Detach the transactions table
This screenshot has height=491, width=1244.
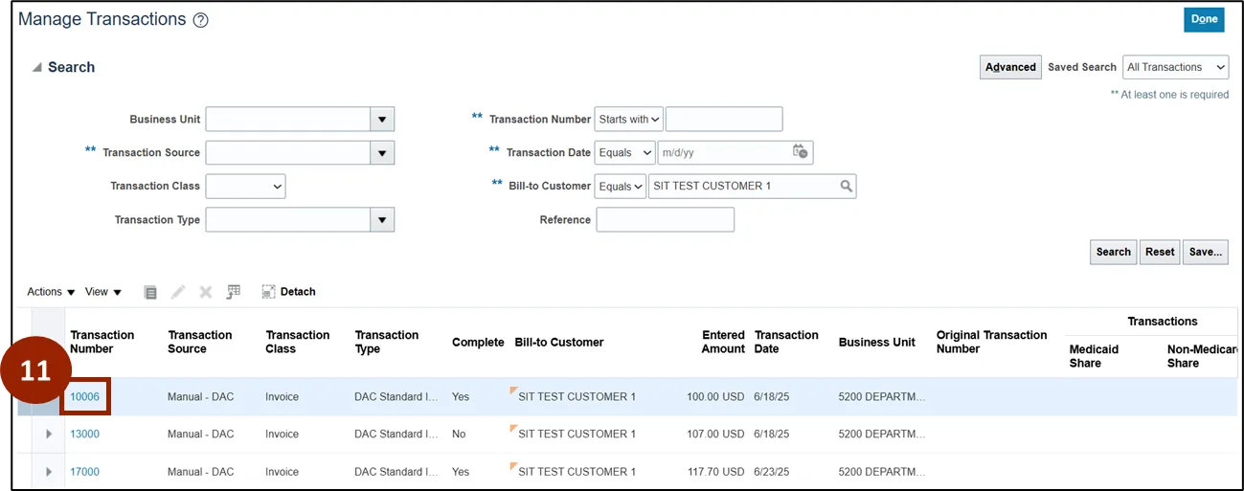click(288, 292)
